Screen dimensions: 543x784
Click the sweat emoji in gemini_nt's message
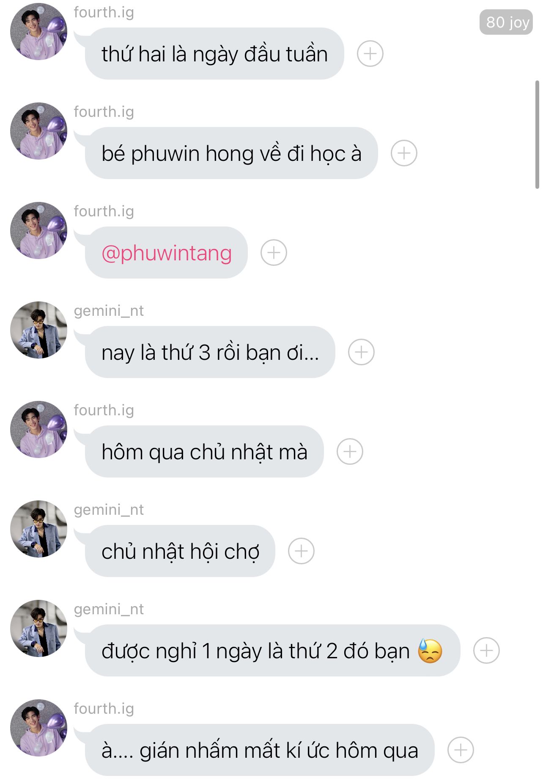click(x=430, y=651)
